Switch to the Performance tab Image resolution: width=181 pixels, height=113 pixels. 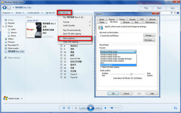(150, 22)
